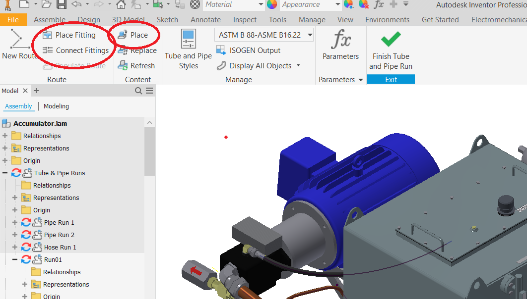Open the ASTM B 88-ASME B16.22 style dropdown
Image resolution: width=527 pixels, height=299 pixels.
click(310, 35)
